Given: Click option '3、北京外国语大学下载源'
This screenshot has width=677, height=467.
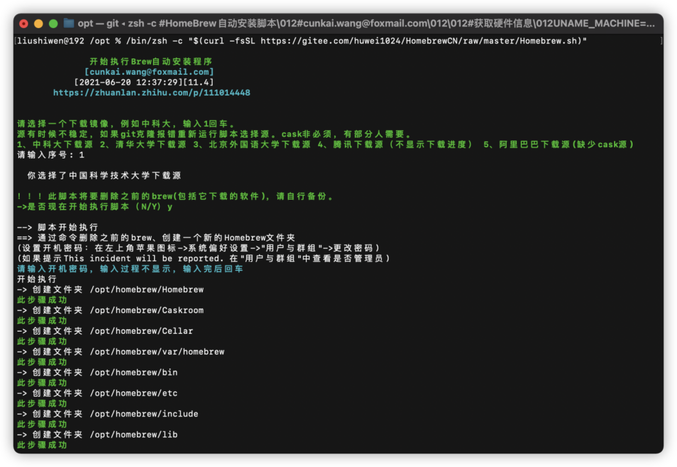Looking at the screenshot, I should 252,144.
